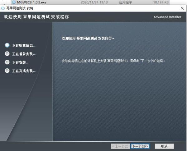The image size is (187, 151).
Task: Close the 幂果网速测试 installer window
Action: [x=182, y=8]
